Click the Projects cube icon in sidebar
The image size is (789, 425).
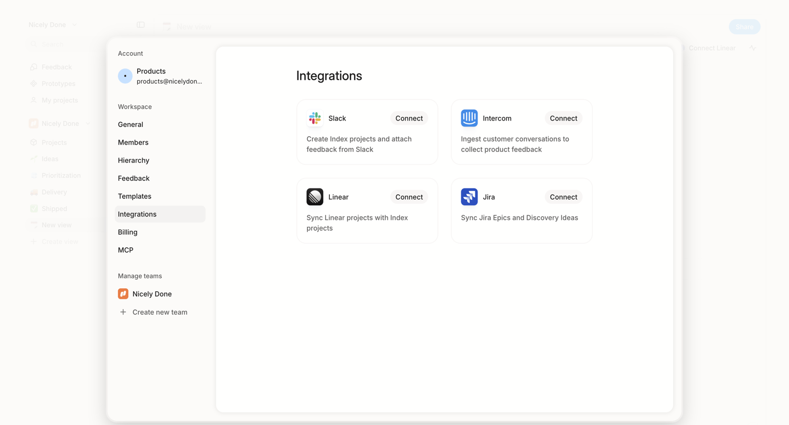point(34,143)
